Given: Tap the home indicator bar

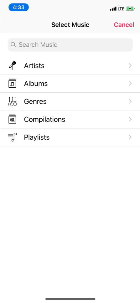Looking at the screenshot, I should tap(70, 299).
